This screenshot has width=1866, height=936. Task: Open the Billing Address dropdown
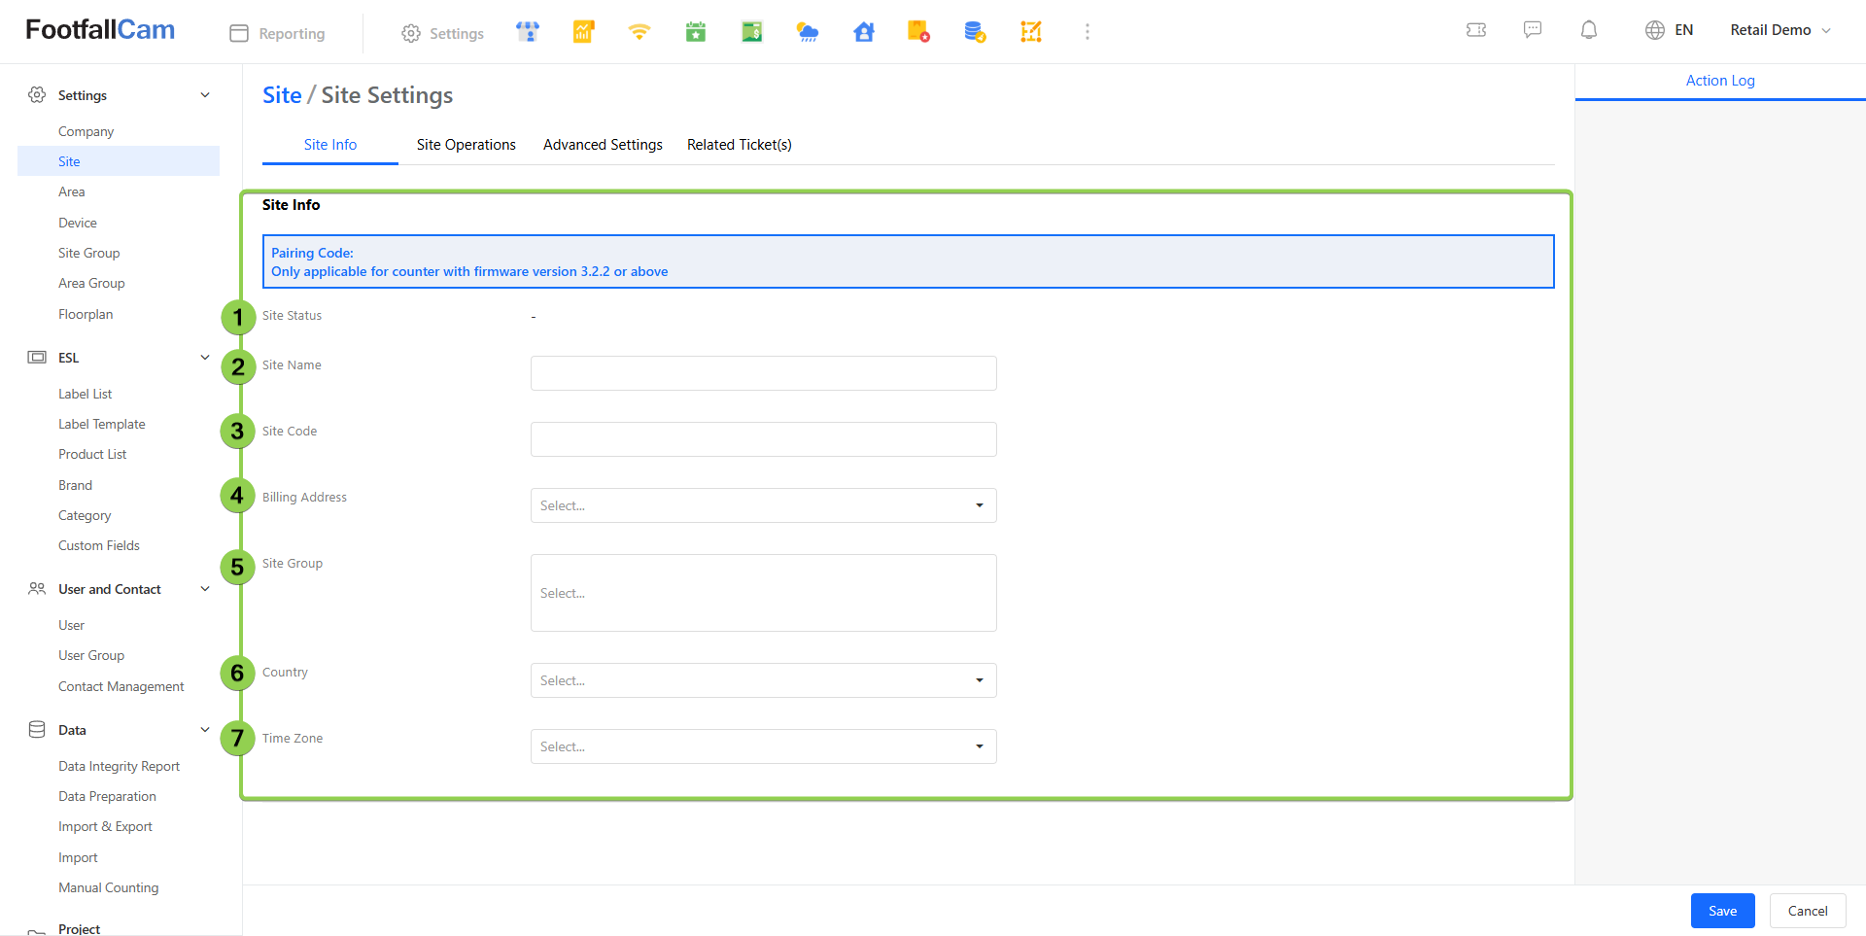(763, 505)
